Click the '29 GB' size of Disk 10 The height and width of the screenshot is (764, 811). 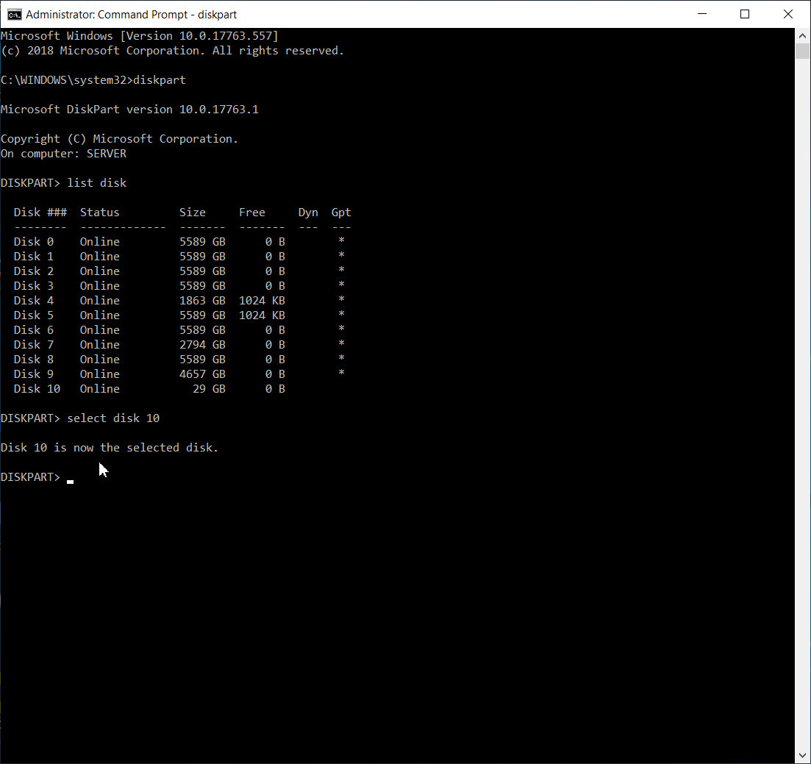[209, 389]
